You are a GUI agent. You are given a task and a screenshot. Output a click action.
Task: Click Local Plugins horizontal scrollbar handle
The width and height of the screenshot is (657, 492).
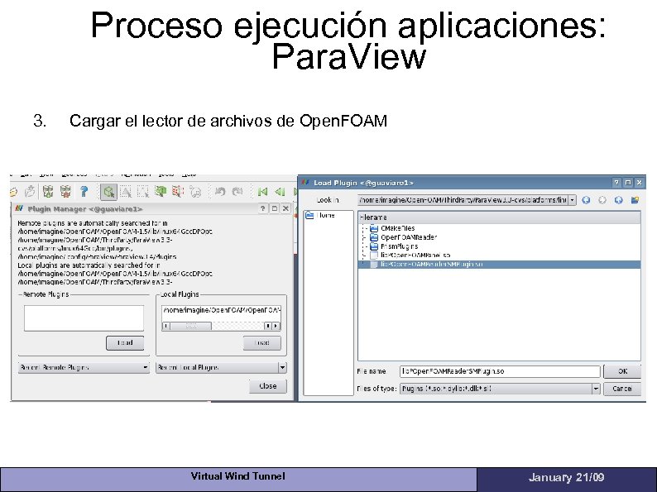coord(190,326)
